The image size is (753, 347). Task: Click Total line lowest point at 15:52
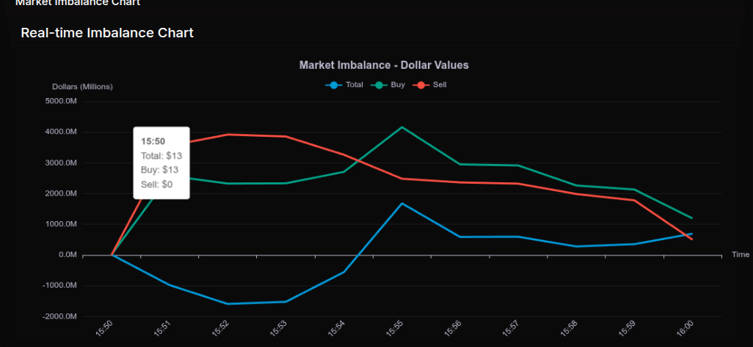click(228, 304)
